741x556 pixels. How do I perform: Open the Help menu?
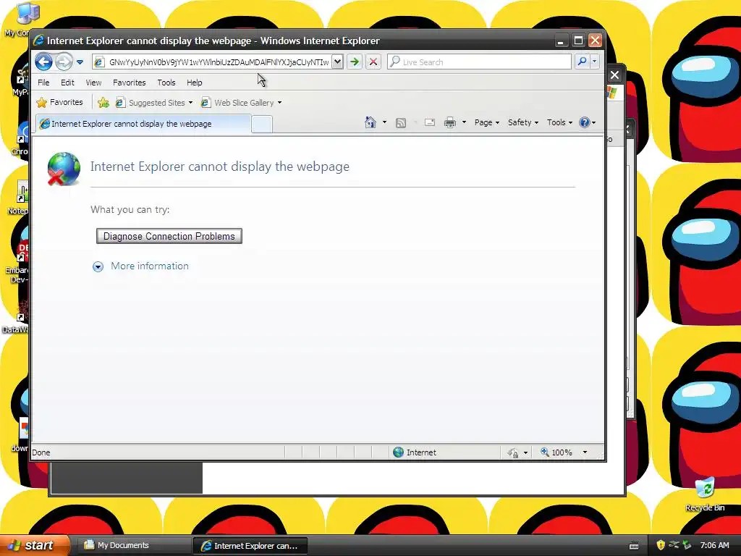click(194, 83)
